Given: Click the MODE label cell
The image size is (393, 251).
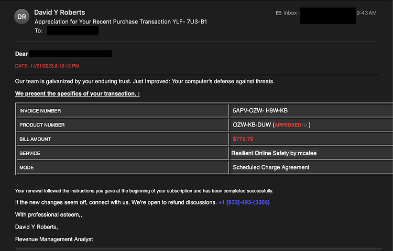Looking at the screenshot, I should point(123,167).
